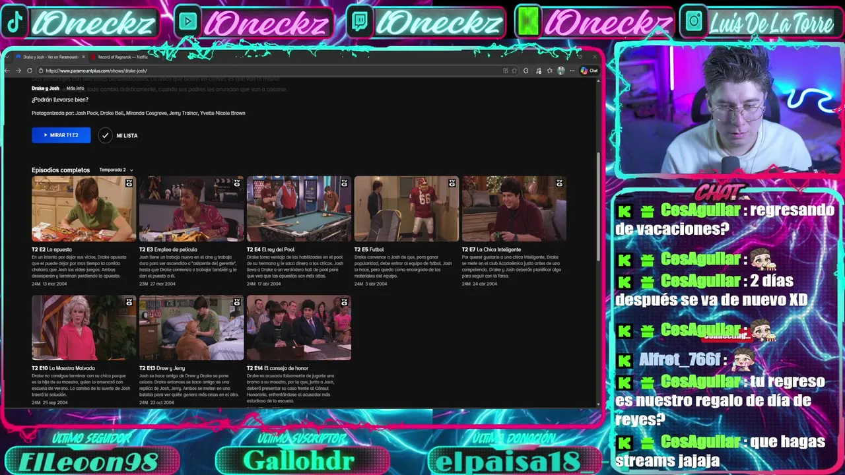Reload the Paramount+ page
Viewport: 845px width, 475px height.
(x=29, y=71)
